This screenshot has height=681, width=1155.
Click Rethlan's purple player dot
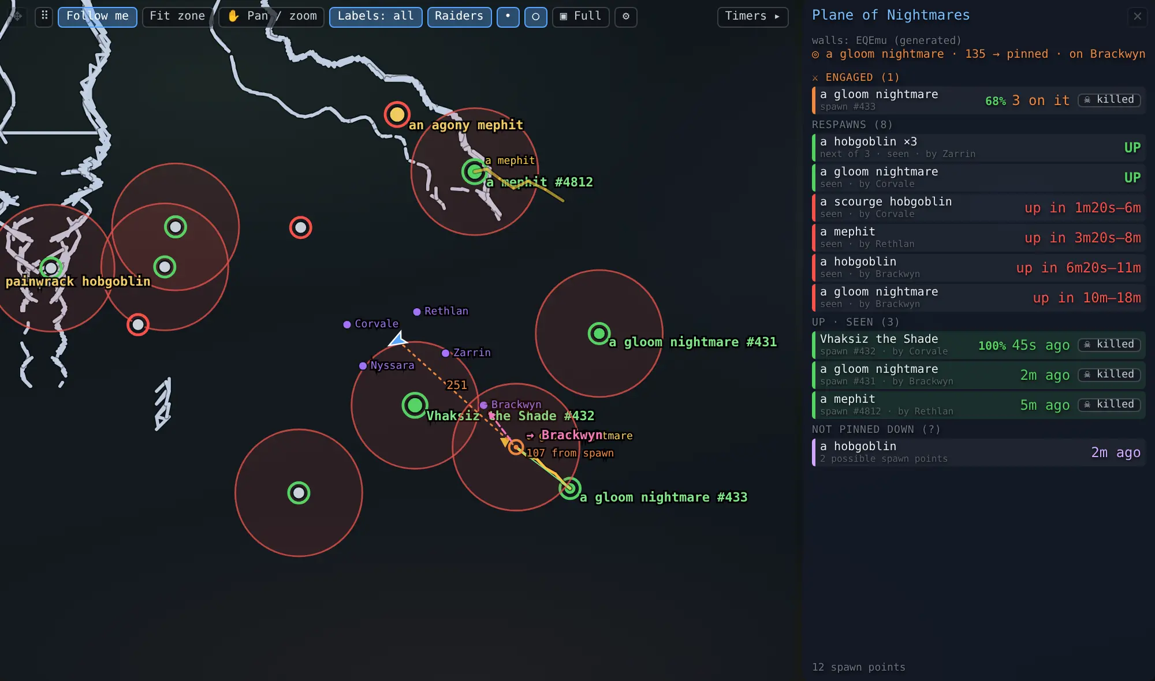click(417, 312)
